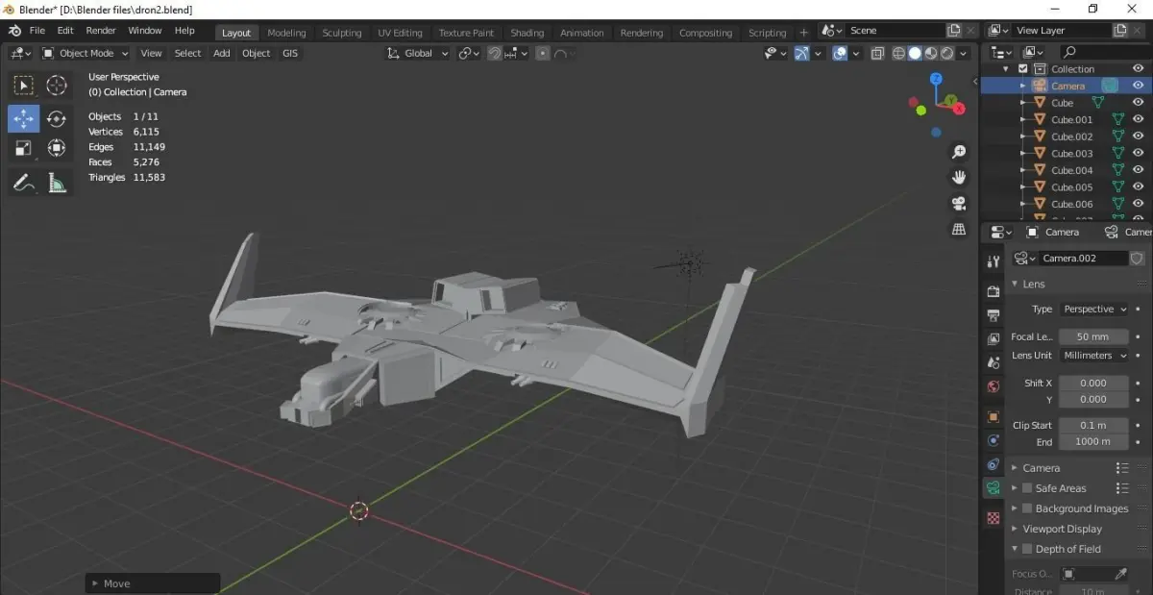The height and width of the screenshot is (595, 1153).
Task: Select the Move tool
Action: point(24,118)
